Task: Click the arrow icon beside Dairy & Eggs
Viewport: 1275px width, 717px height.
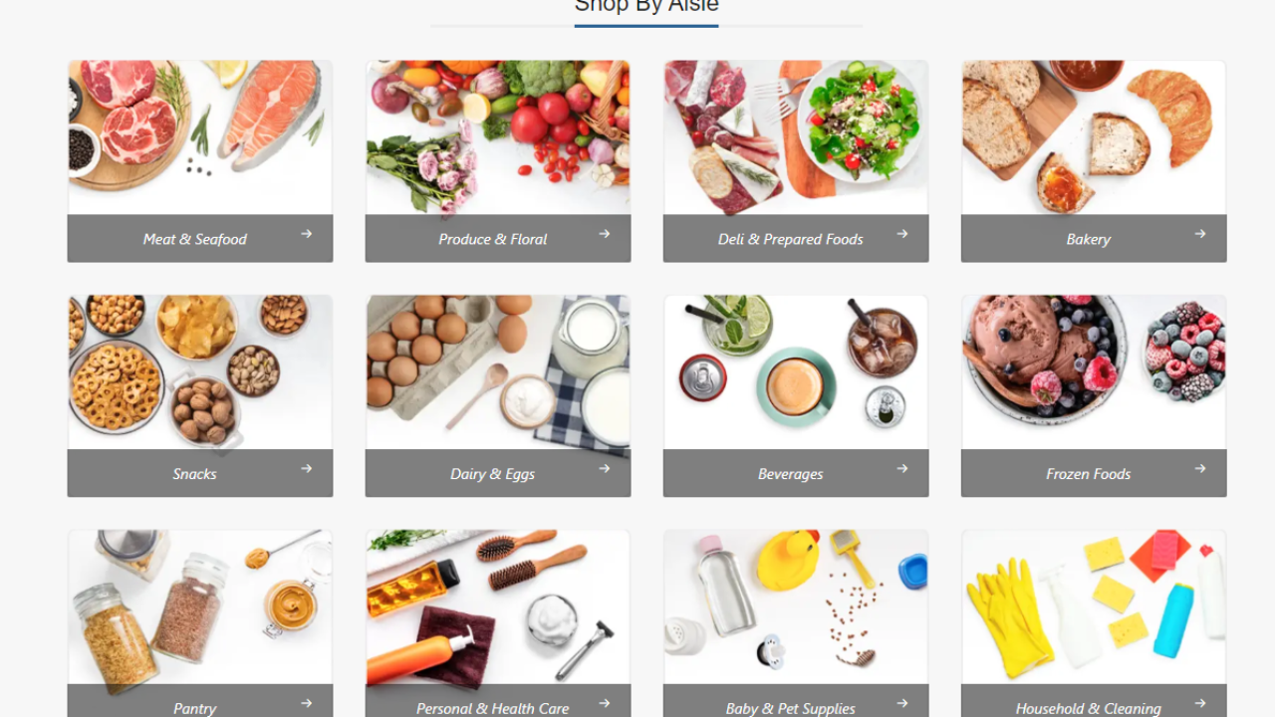Action: [x=605, y=469]
